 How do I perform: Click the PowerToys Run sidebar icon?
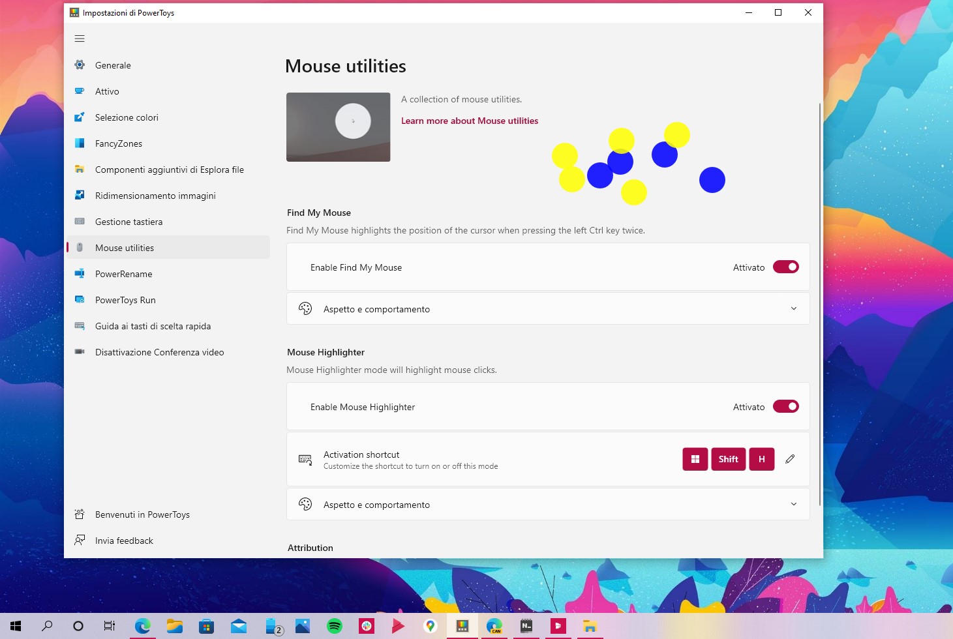click(80, 300)
